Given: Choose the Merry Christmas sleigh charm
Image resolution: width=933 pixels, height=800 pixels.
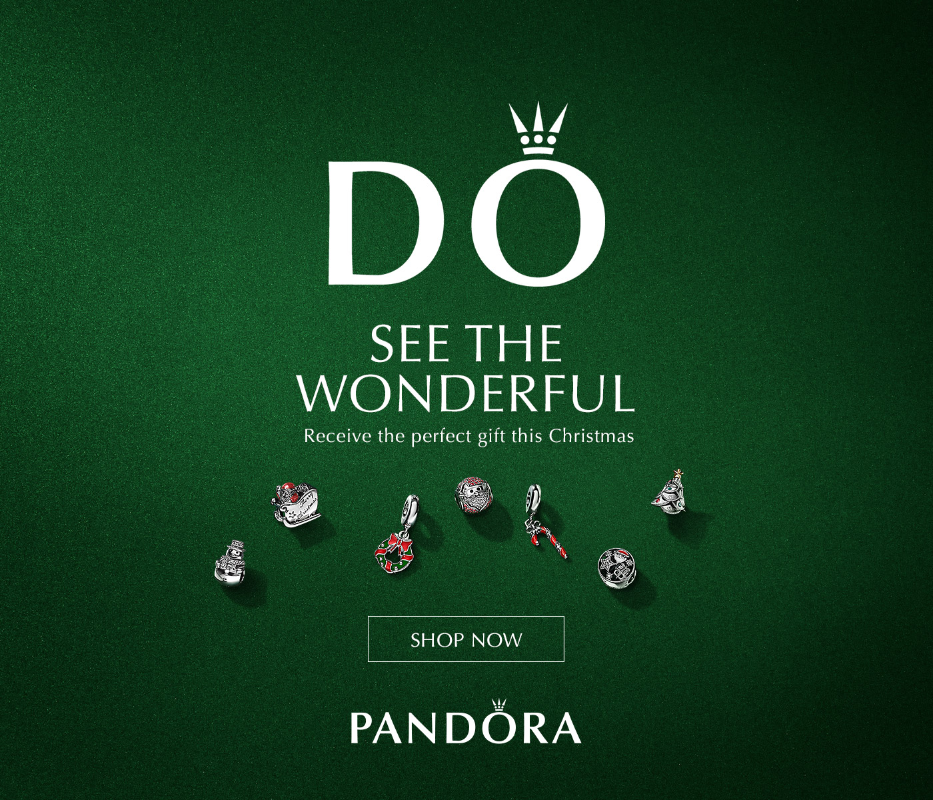Looking at the screenshot, I should click(x=297, y=505).
